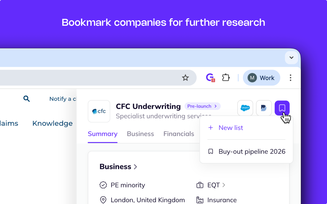Open the Gain.pro extension icon

pyautogui.click(x=210, y=78)
